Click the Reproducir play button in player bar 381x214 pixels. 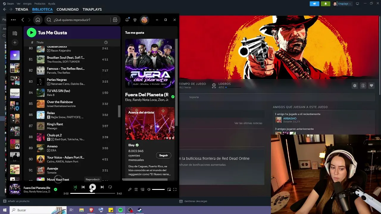(x=93, y=187)
